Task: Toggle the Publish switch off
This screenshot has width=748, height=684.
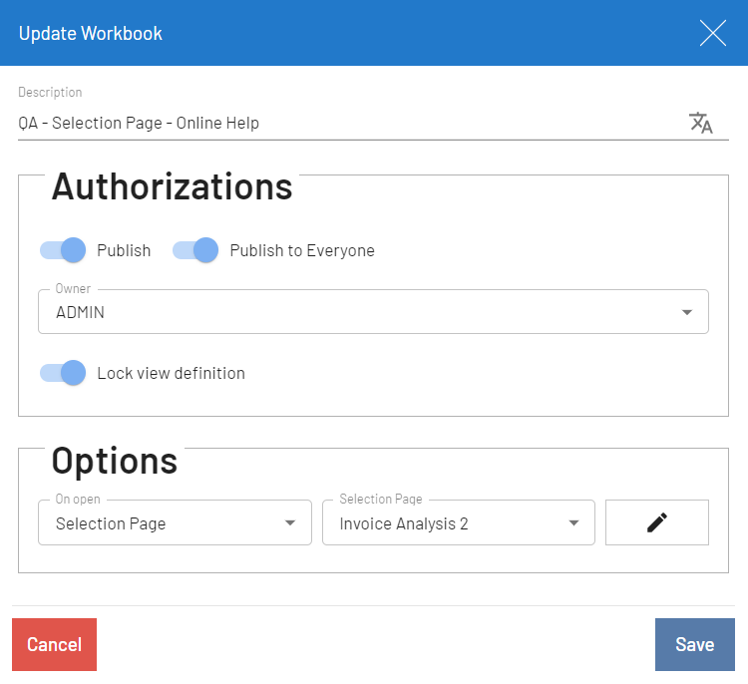Action: pos(64,250)
